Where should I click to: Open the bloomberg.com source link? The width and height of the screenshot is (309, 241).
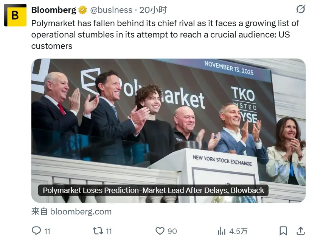click(81, 211)
